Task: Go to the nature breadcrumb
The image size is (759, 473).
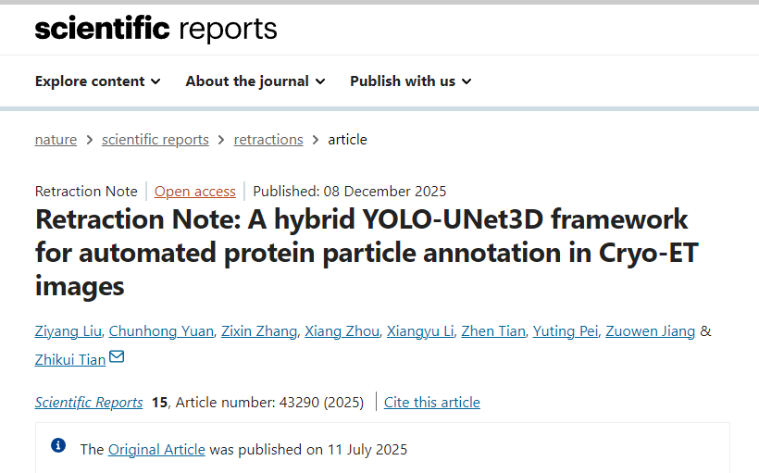Action: pyautogui.click(x=56, y=140)
